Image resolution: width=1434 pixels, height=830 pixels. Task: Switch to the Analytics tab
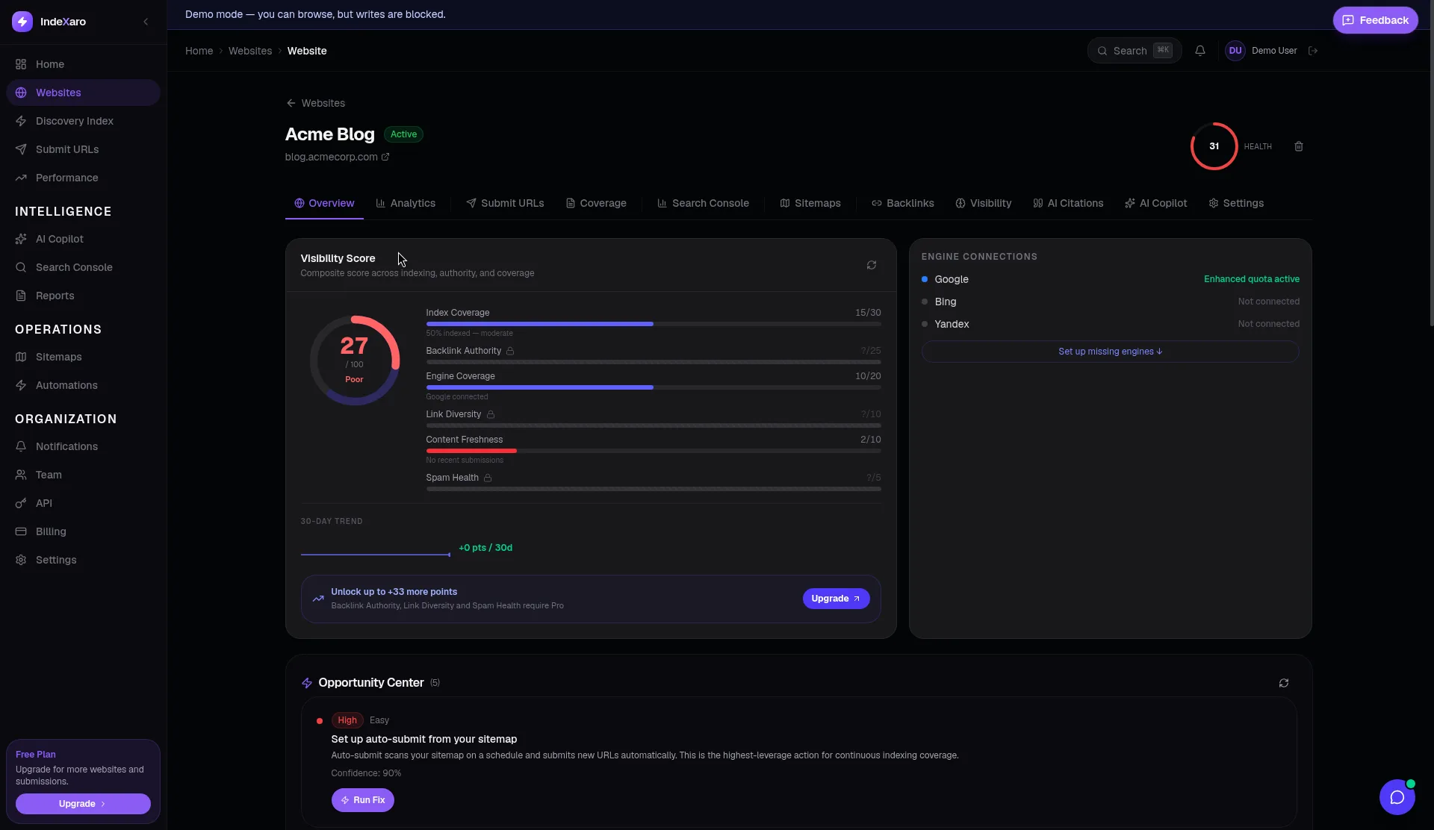click(406, 203)
